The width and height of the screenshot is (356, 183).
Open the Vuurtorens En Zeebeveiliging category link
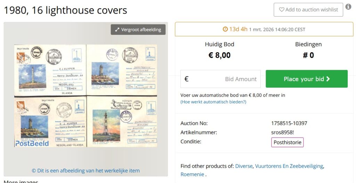point(289,166)
